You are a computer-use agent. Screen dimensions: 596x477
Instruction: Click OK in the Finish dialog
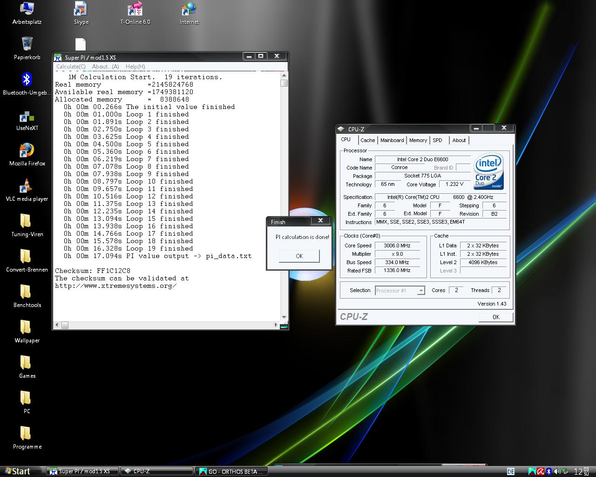(299, 256)
